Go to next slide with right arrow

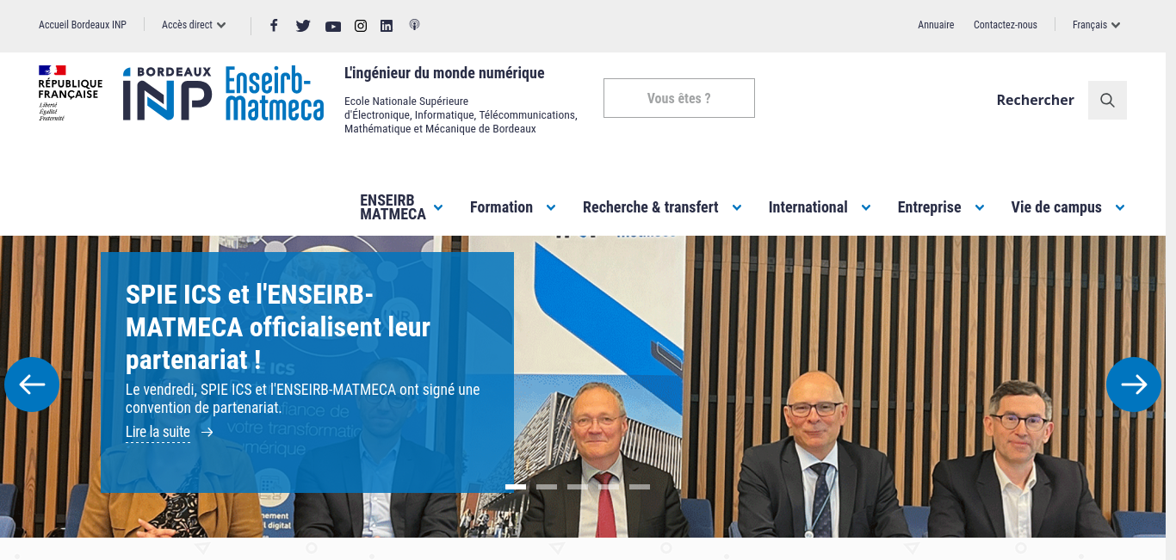(x=1134, y=385)
